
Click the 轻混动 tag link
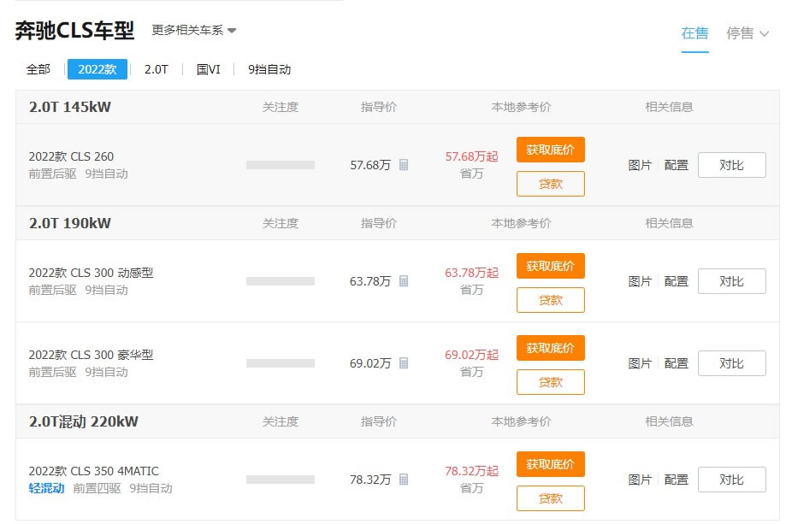[47, 488]
